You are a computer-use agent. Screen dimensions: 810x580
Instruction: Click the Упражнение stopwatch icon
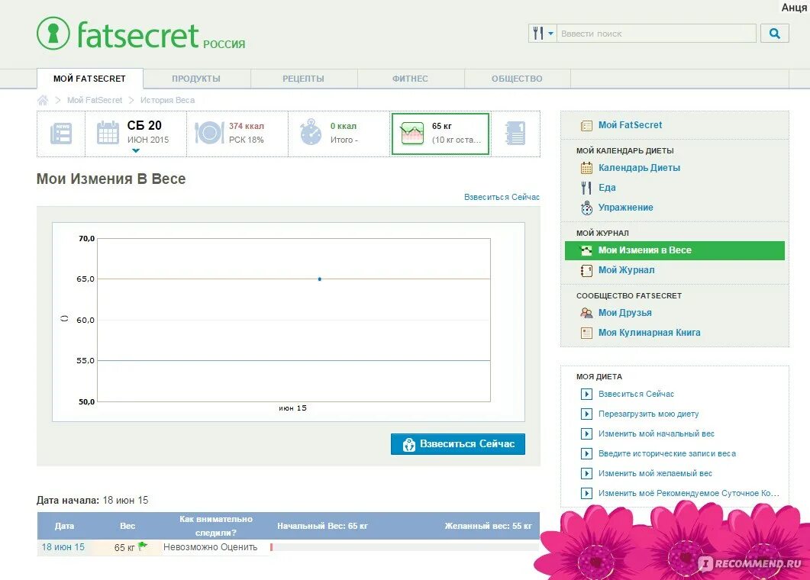[x=586, y=208]
